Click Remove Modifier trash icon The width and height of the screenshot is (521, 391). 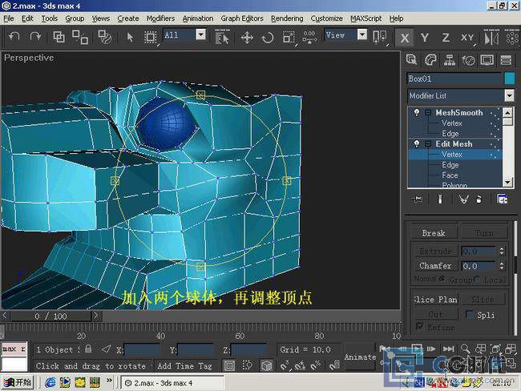[479, 199]
